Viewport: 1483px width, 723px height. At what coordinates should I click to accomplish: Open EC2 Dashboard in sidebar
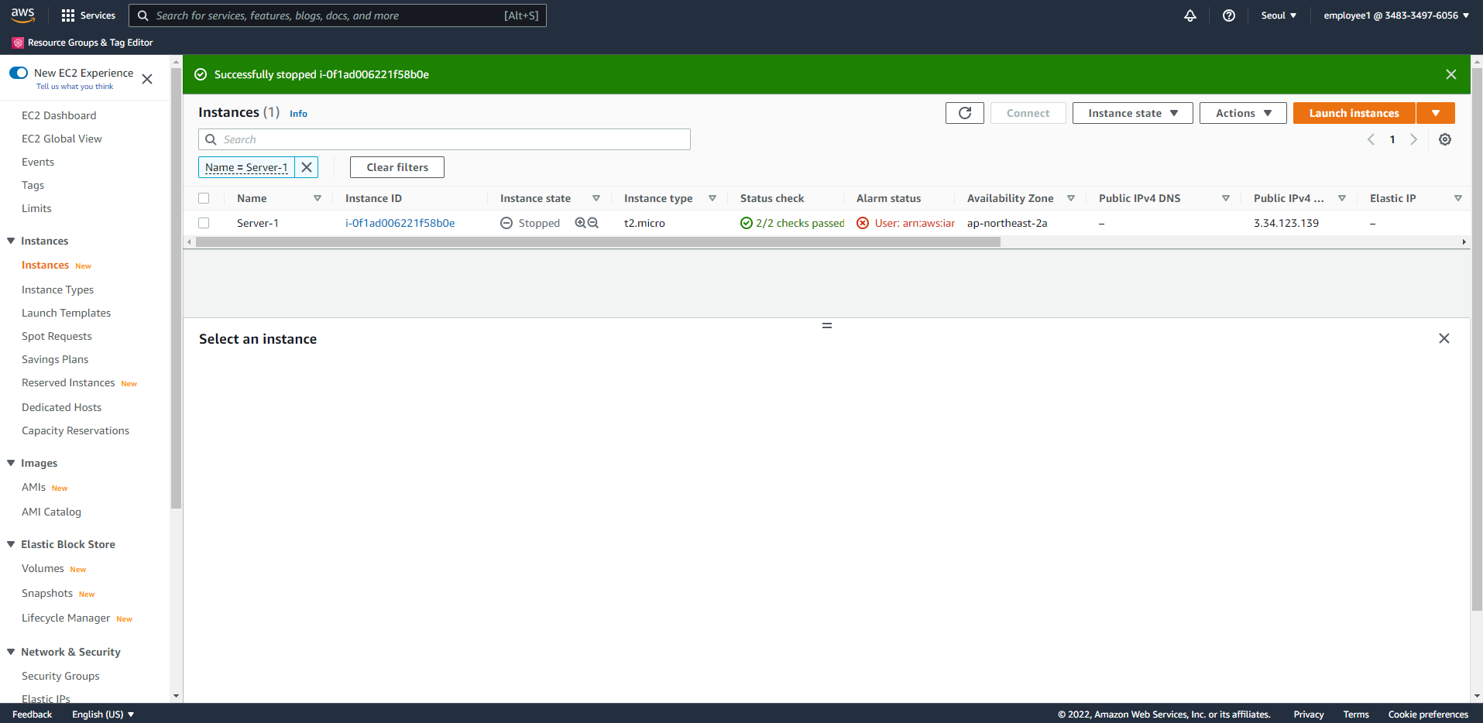[59, 115]
